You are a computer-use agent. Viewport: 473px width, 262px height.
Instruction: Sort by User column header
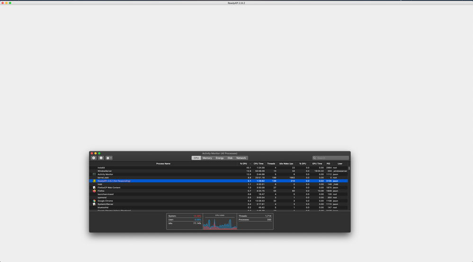tap(340, 164)
